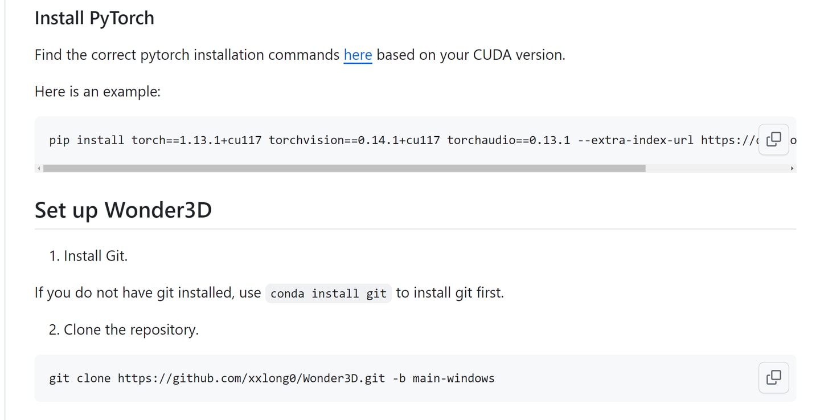Click 'torchvision==0.14.1+cu117' in the code block
This screenshot has height=420, width=820.
354,140
